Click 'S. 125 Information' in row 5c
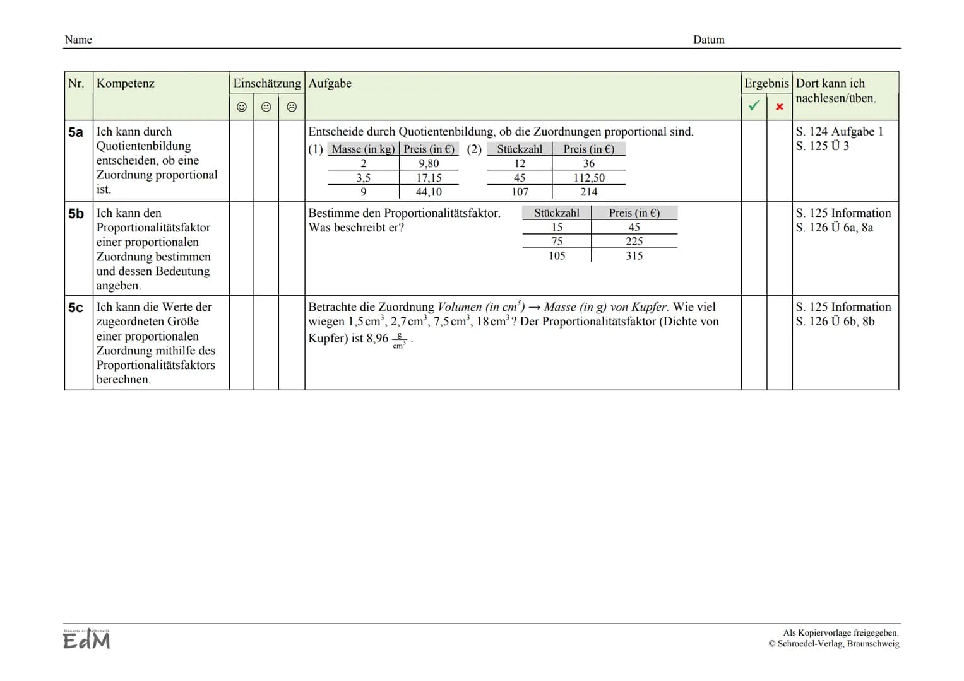Screen dimensions: 964x681 pos(843,307)
